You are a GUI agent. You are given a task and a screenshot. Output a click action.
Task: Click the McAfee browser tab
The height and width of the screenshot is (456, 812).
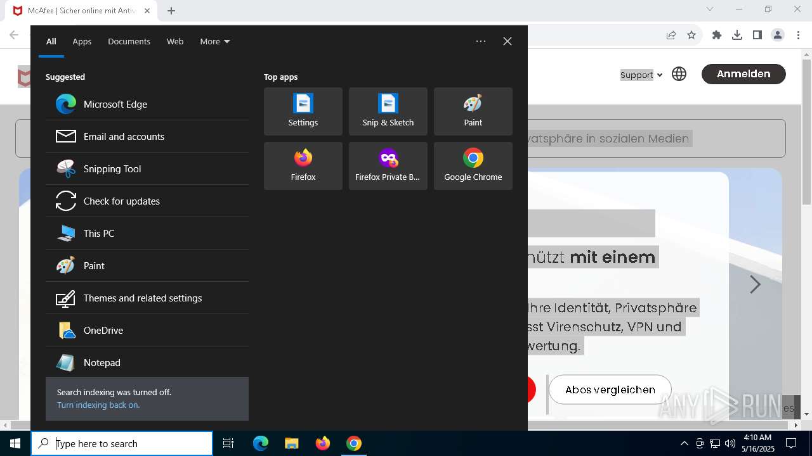pos(82,11)
